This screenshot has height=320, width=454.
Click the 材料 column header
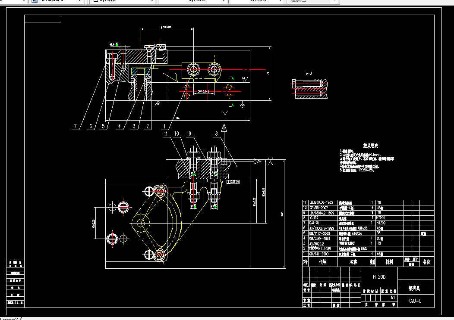click(x=389, y=262)
